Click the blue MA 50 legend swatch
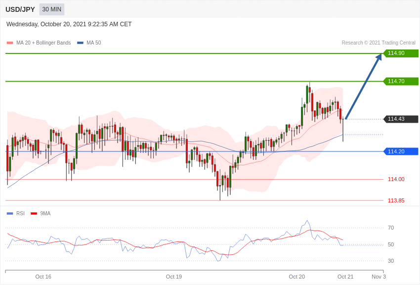Image resolution: width=420 pixels, height=285 pixels. tap(80, 43)
